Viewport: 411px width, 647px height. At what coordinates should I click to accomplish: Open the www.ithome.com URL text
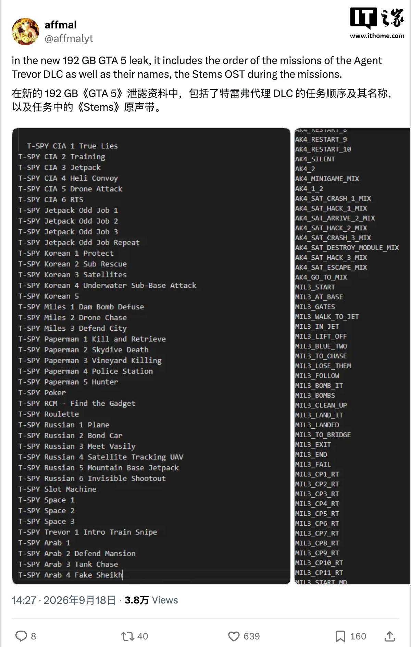[x=377, y=36]
